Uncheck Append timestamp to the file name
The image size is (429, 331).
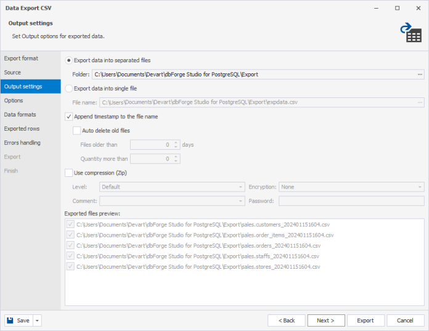68,116
